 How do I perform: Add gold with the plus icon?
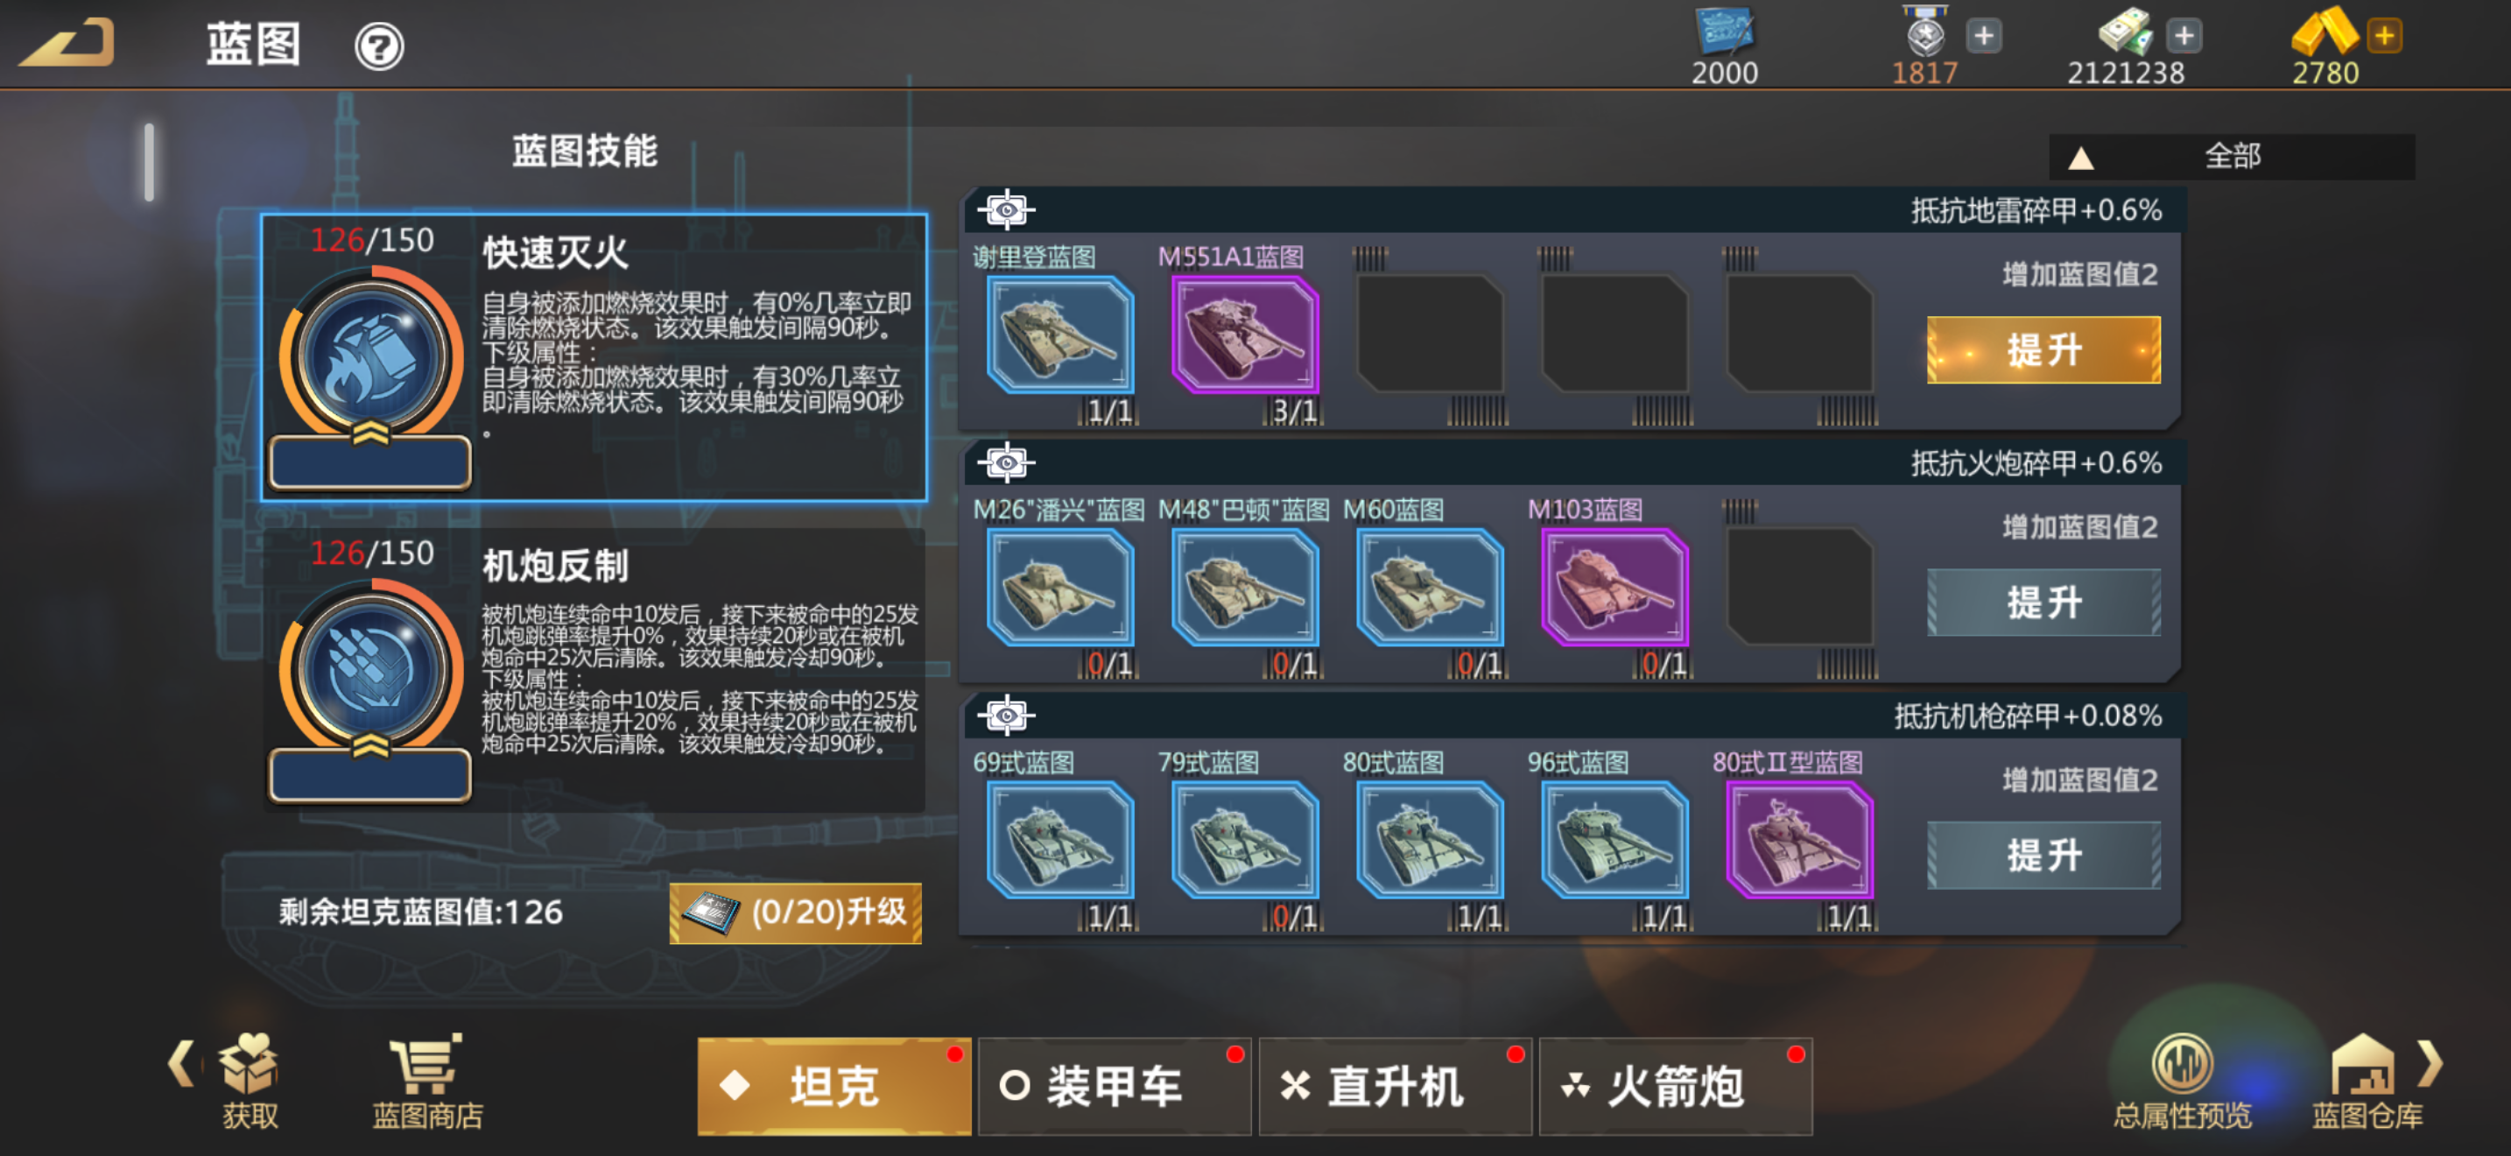point(2384,36)
